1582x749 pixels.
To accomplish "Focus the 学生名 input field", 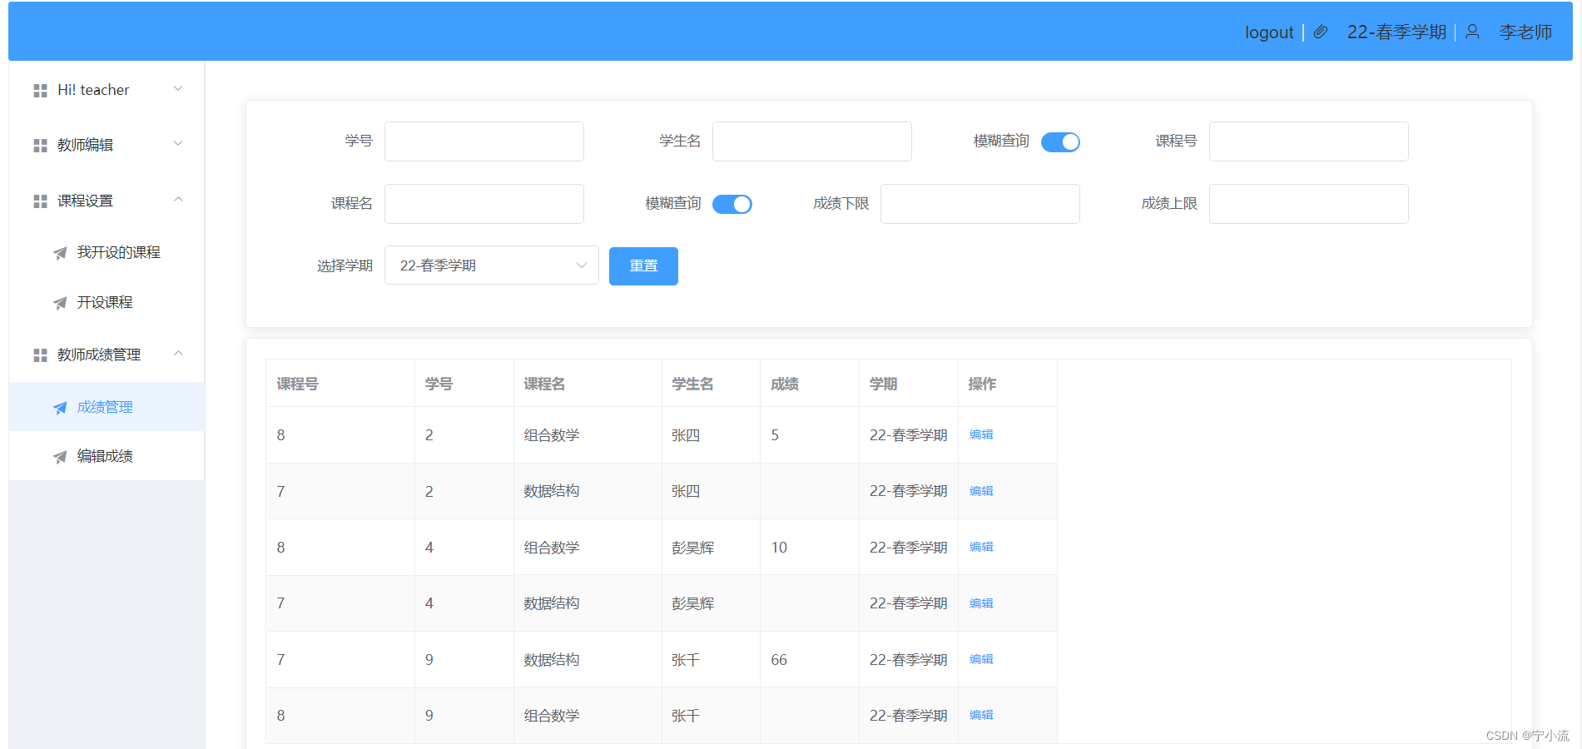I will [812, 141].
